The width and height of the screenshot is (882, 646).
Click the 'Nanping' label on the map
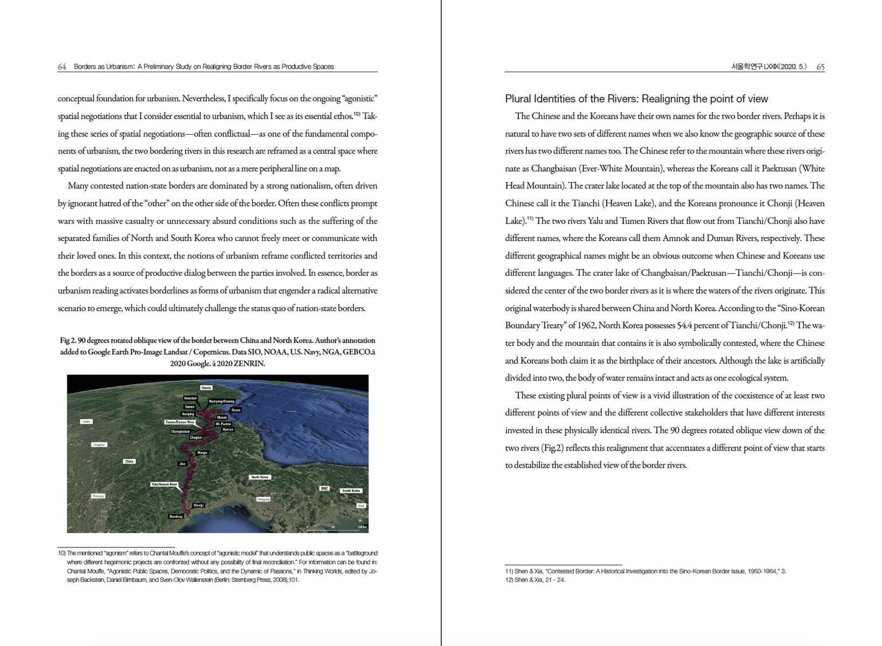(x=188, y=414)
